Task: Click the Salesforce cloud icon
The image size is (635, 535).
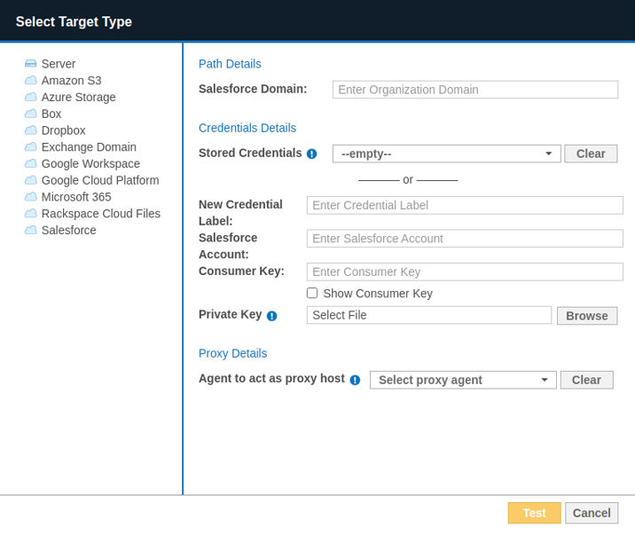Action: (31, 231)
